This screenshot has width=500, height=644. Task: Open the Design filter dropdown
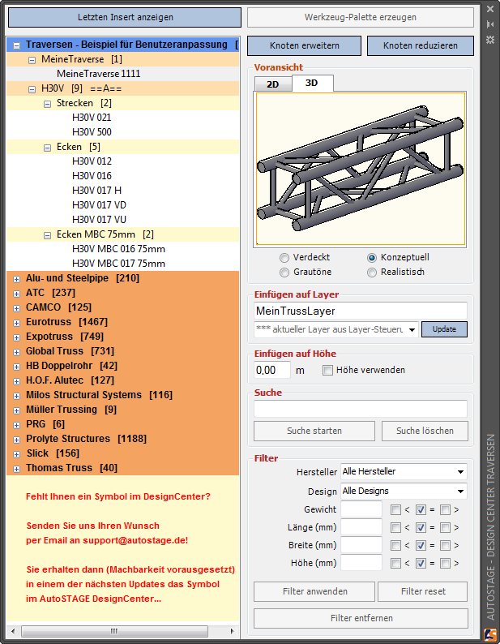pyautogui.click(x=404, y=491)
